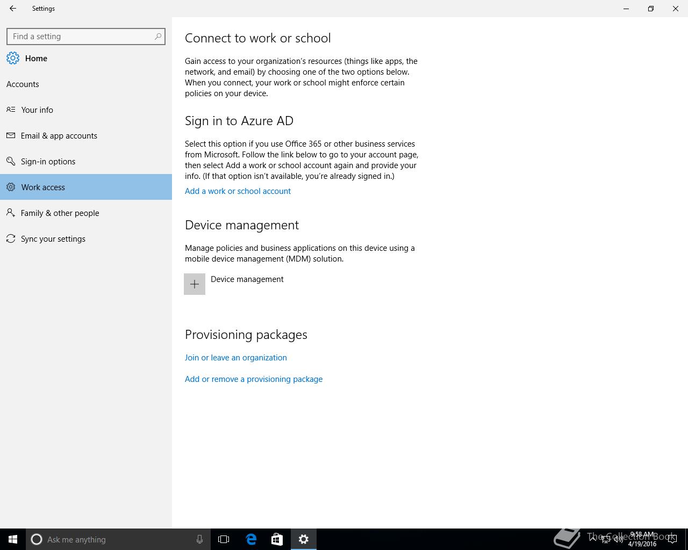Click the Work access gear icon

coord(11,187)
